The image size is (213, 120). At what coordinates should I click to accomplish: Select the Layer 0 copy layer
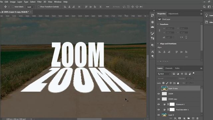coord(180,88)
